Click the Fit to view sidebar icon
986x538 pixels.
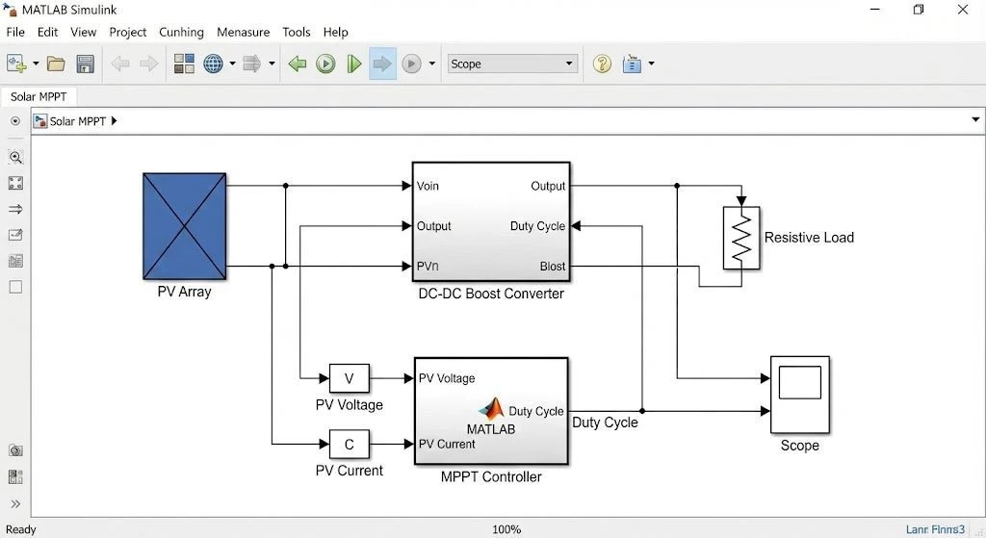click(15, 183)
